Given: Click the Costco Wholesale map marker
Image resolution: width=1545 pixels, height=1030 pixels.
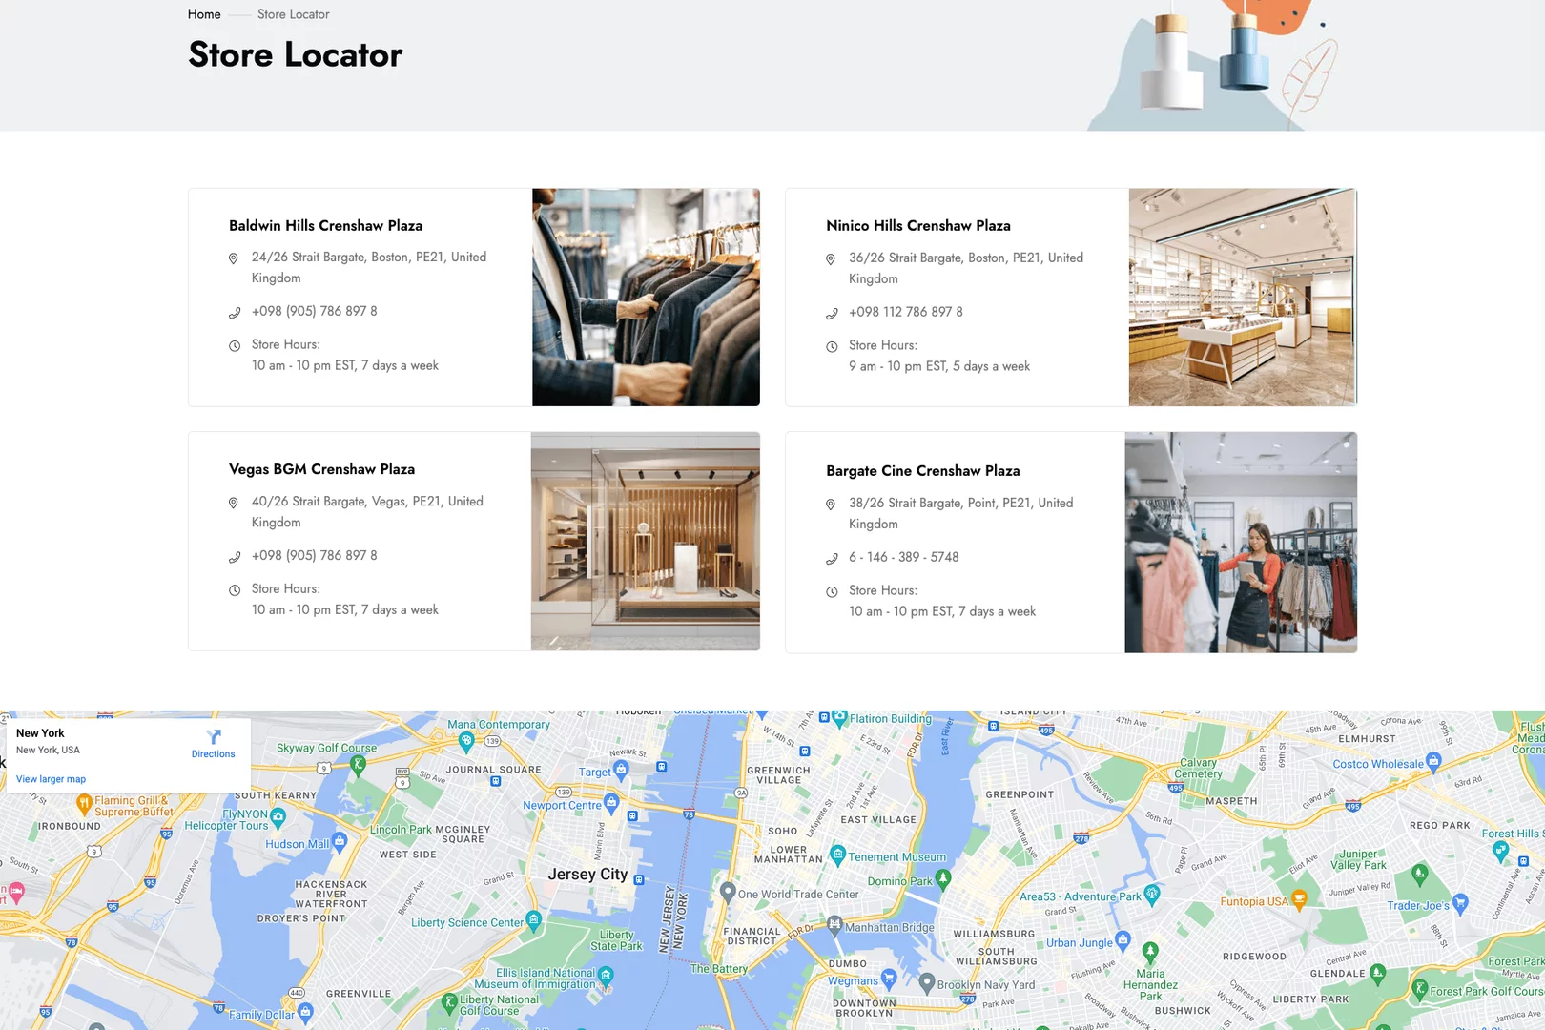Looking at the screenshot, I should coord(1433,761).
